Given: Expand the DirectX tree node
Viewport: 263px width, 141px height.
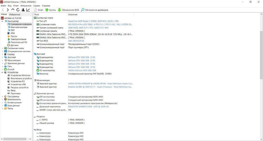Looking at the screenshot, I should [2, 69].
